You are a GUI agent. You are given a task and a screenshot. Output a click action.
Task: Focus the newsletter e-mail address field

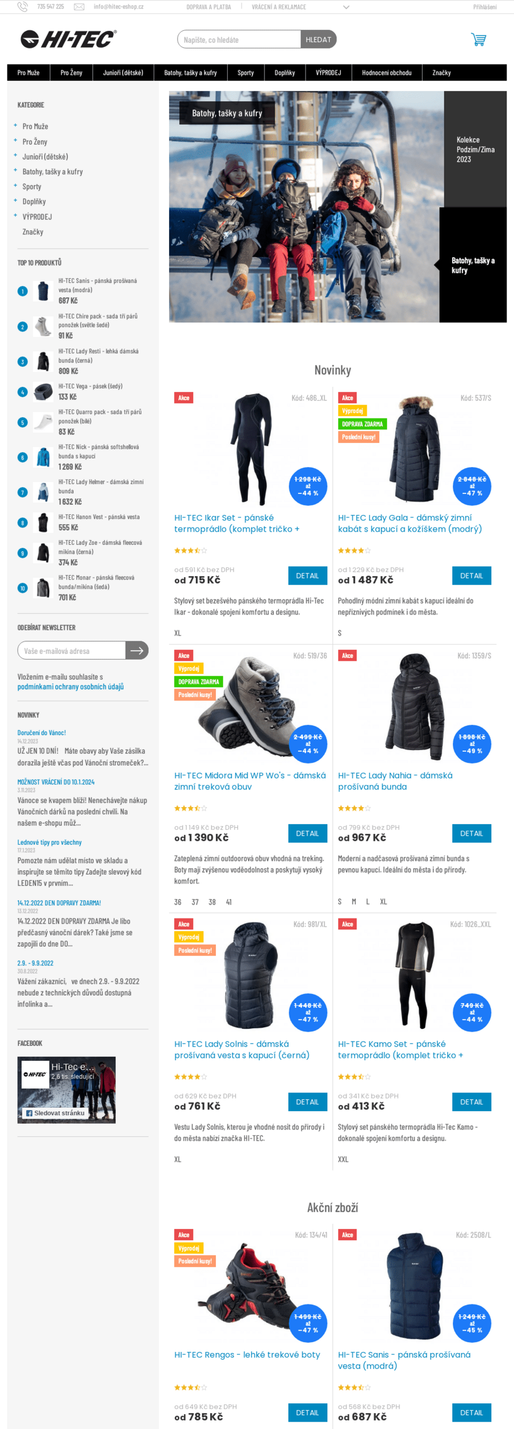(71, 650)
